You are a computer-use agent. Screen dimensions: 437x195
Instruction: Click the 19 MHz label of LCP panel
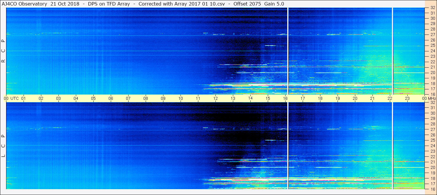point(433,173)
